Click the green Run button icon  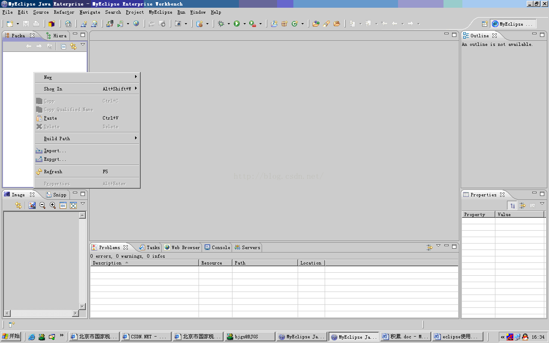click(237, 24)
